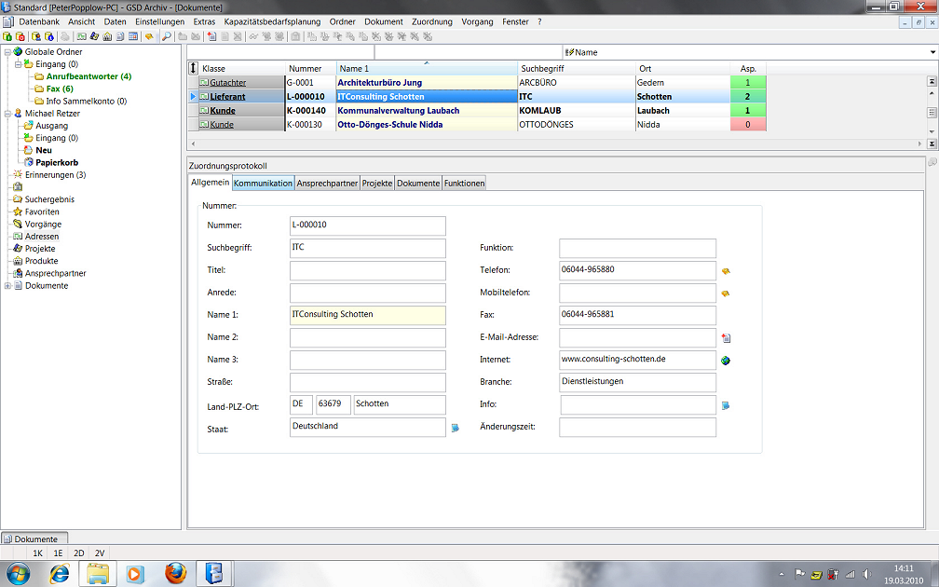
Task: Click the lookup icon beside Staat field
Action: (456, 428)
